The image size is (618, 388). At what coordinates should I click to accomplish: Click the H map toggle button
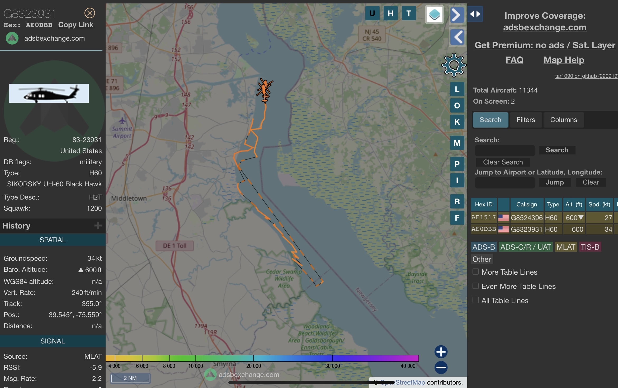point(390,13)
